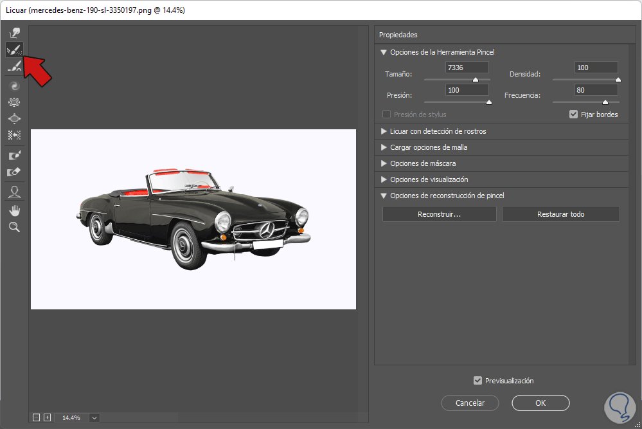Click the Densidad value field
642x429 pixels.
[596, 68]
